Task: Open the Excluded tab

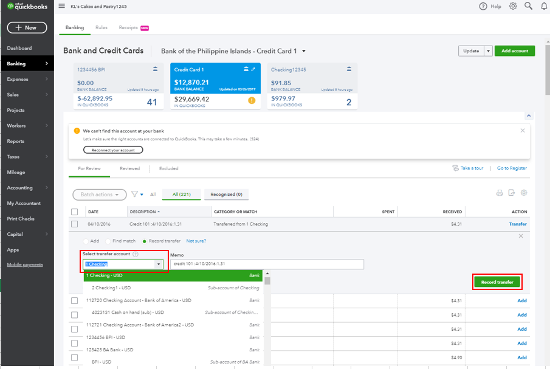Action: click(169, 169)
